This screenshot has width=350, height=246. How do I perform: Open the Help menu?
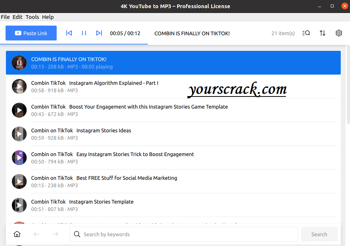click(x=48, y=17)
